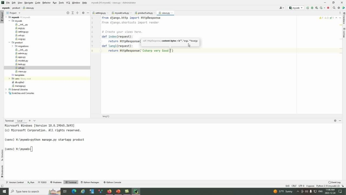The height and width of the screenshot is (195, 346).
Task: Open terminal panel settings gear
Action: 335,121
